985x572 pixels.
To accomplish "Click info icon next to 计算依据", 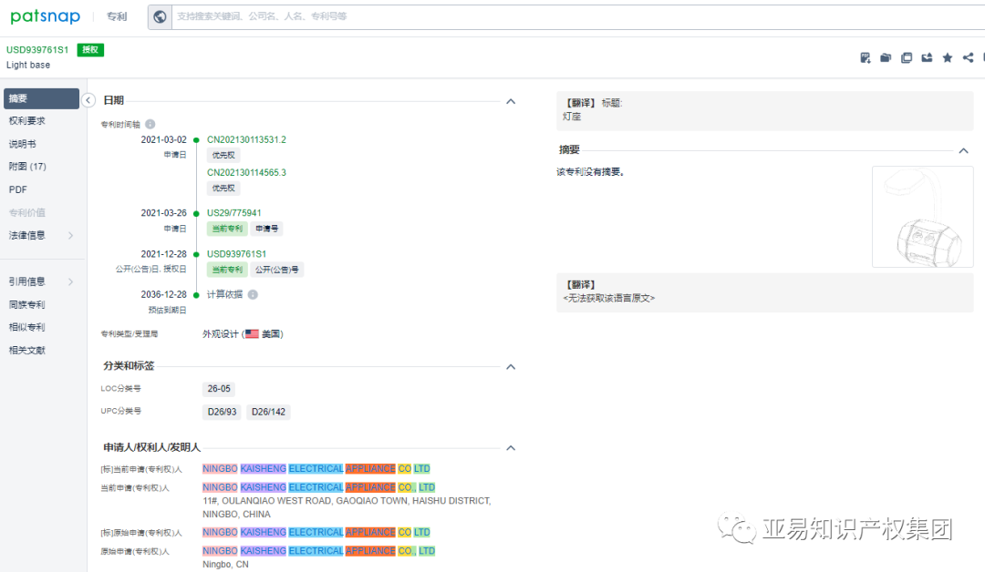I will [x=253, y=295].
